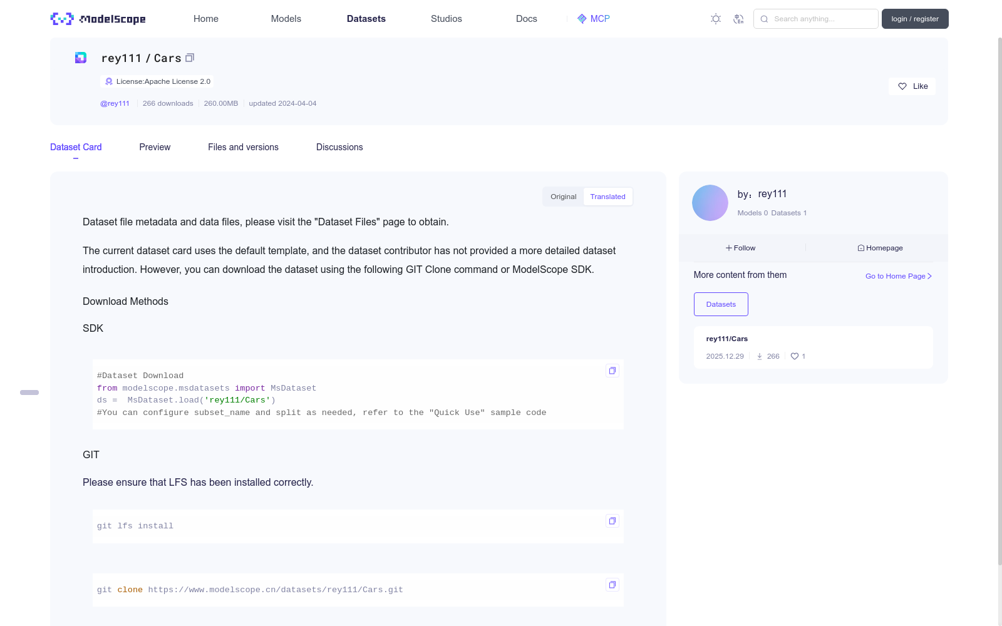Open the @rey111 profile link
The image size is (1002, 626).
pyautogui.click(x=115, y=103)
